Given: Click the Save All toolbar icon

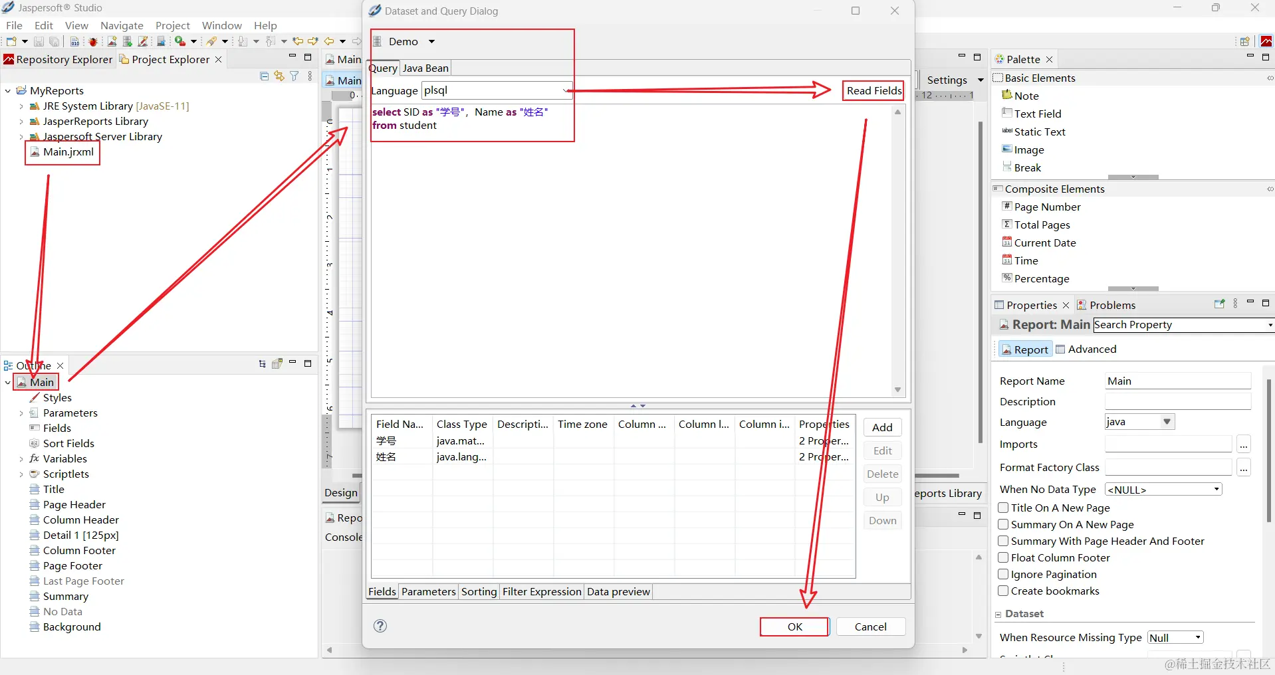Looking at the screenshot, I should pyautogui.click(x=55, y=41).
